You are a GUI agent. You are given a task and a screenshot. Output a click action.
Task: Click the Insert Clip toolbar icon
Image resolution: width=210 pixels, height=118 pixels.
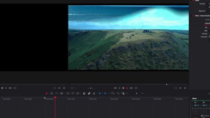tap(68, 93)
